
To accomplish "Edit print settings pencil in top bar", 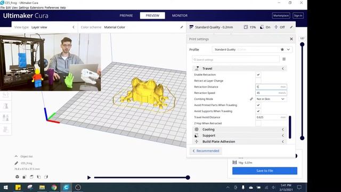I will pyautogui.click(x=291, y=27).
